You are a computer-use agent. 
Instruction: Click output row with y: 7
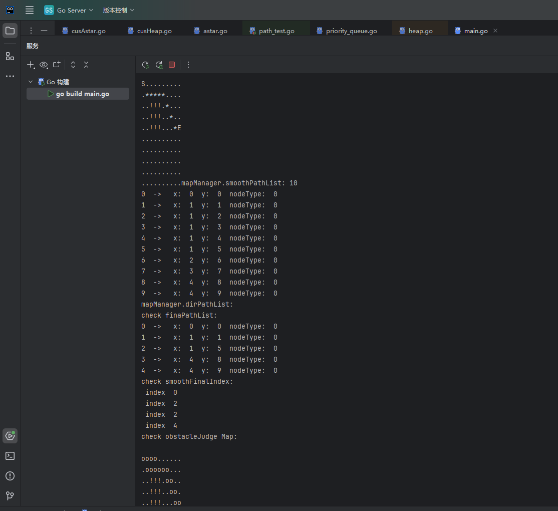(x=209, y=272)
